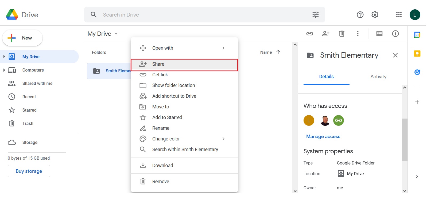Open More actions three-dot menu
Screen dimensions: 427x204
(x=358, y=34)
